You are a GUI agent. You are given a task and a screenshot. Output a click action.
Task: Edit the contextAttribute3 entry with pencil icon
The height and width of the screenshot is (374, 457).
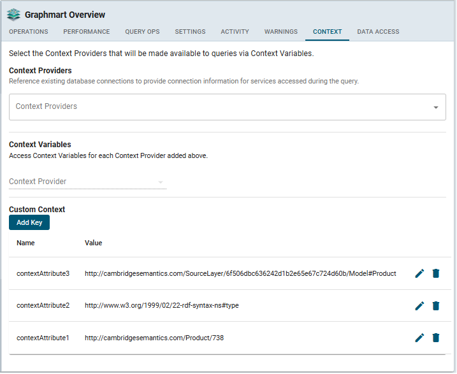pyautogui.click(x=419, y=273)
